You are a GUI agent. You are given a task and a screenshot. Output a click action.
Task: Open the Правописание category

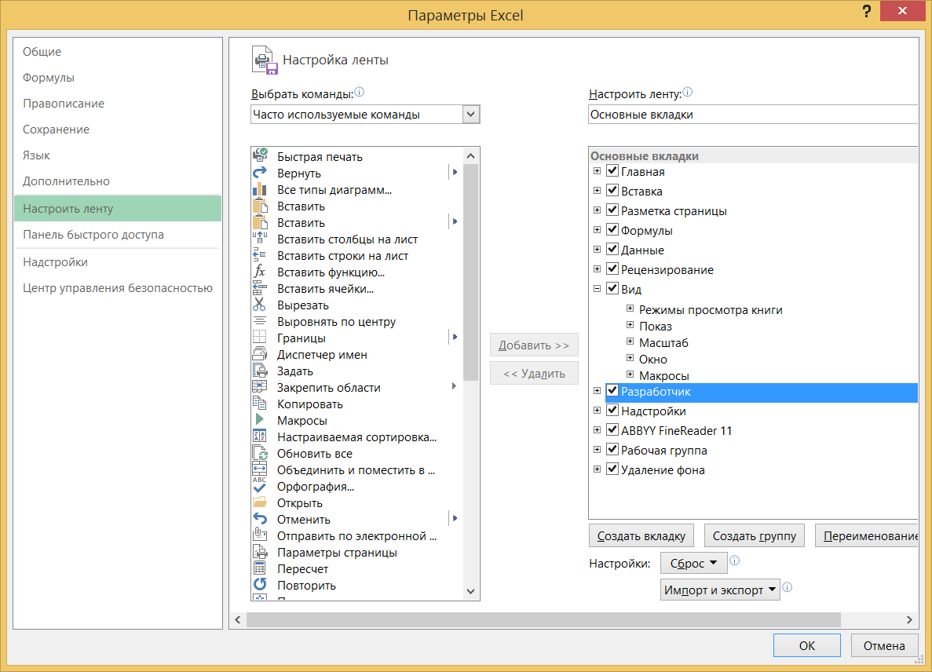coord(118,104)
